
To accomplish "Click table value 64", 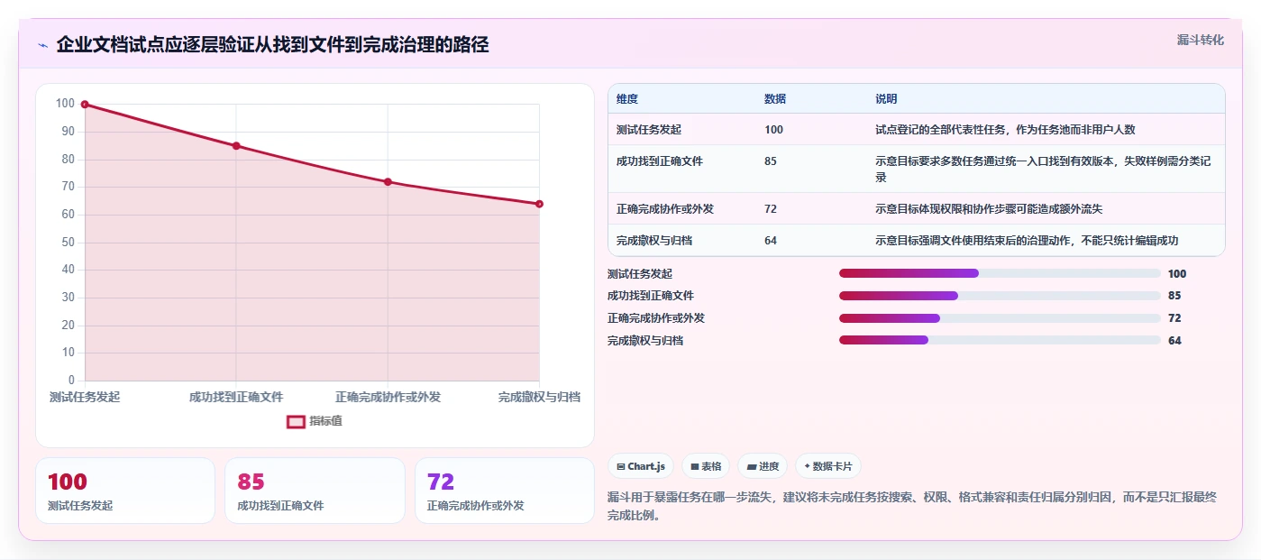I will [771, 241].
